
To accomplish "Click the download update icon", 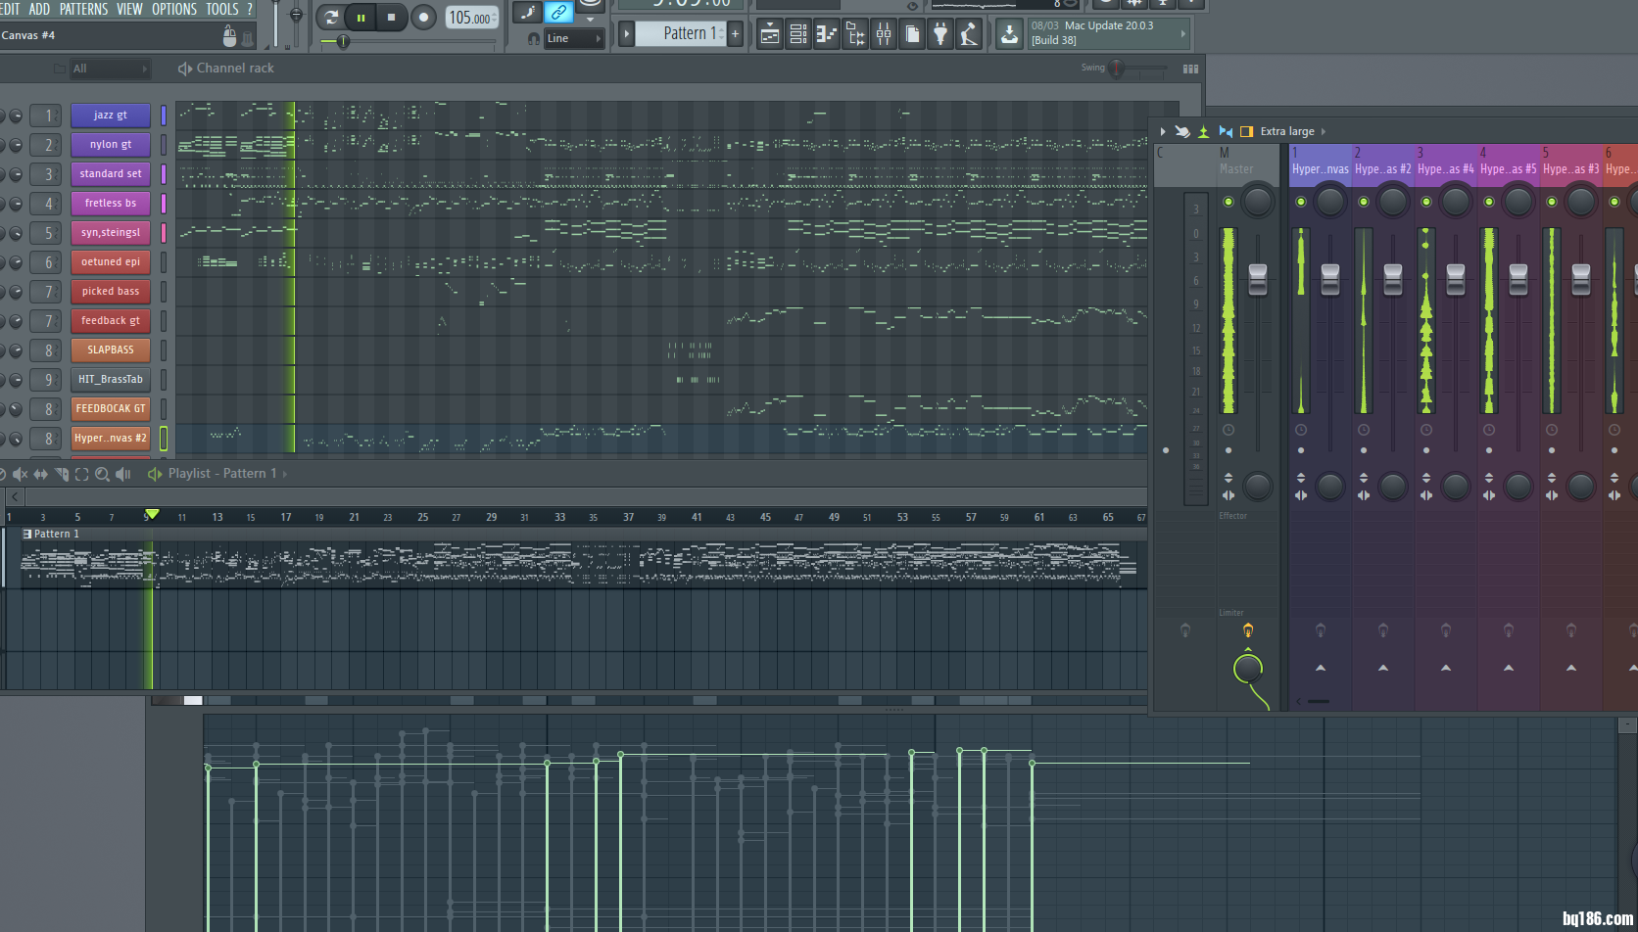I will 1009,34.
